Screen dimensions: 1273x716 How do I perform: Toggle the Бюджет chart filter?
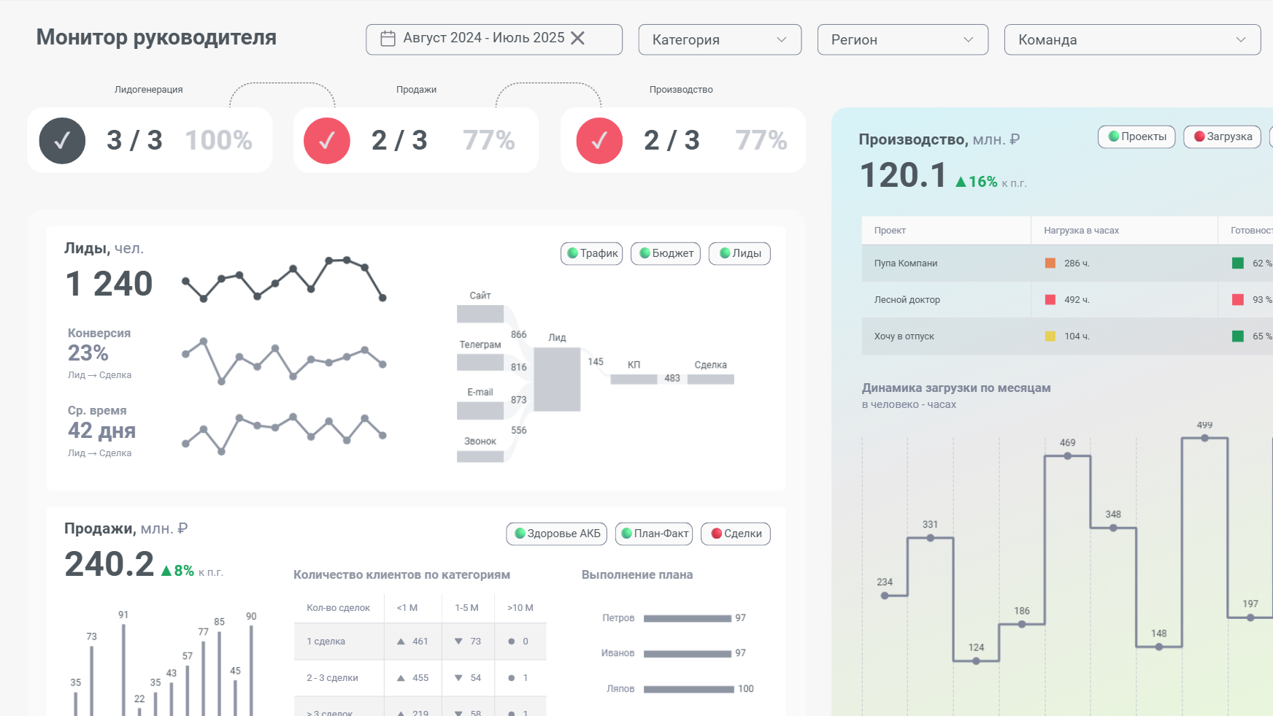pyautogui.click(x=666, y=253)
